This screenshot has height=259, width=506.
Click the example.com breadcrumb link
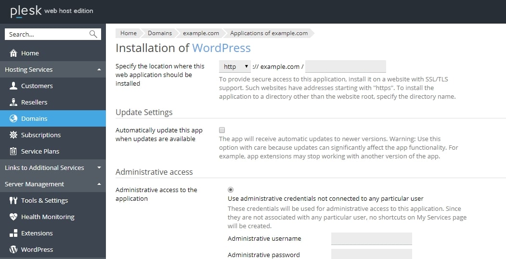point(201,33)
